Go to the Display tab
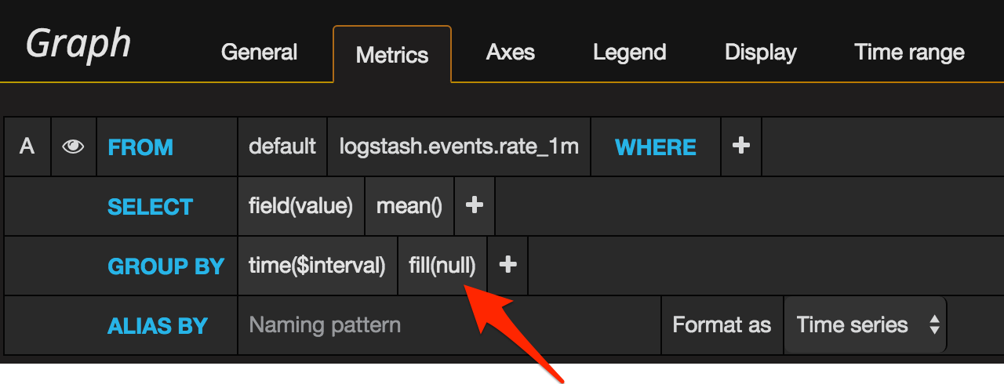 click(x=760, y=53)
